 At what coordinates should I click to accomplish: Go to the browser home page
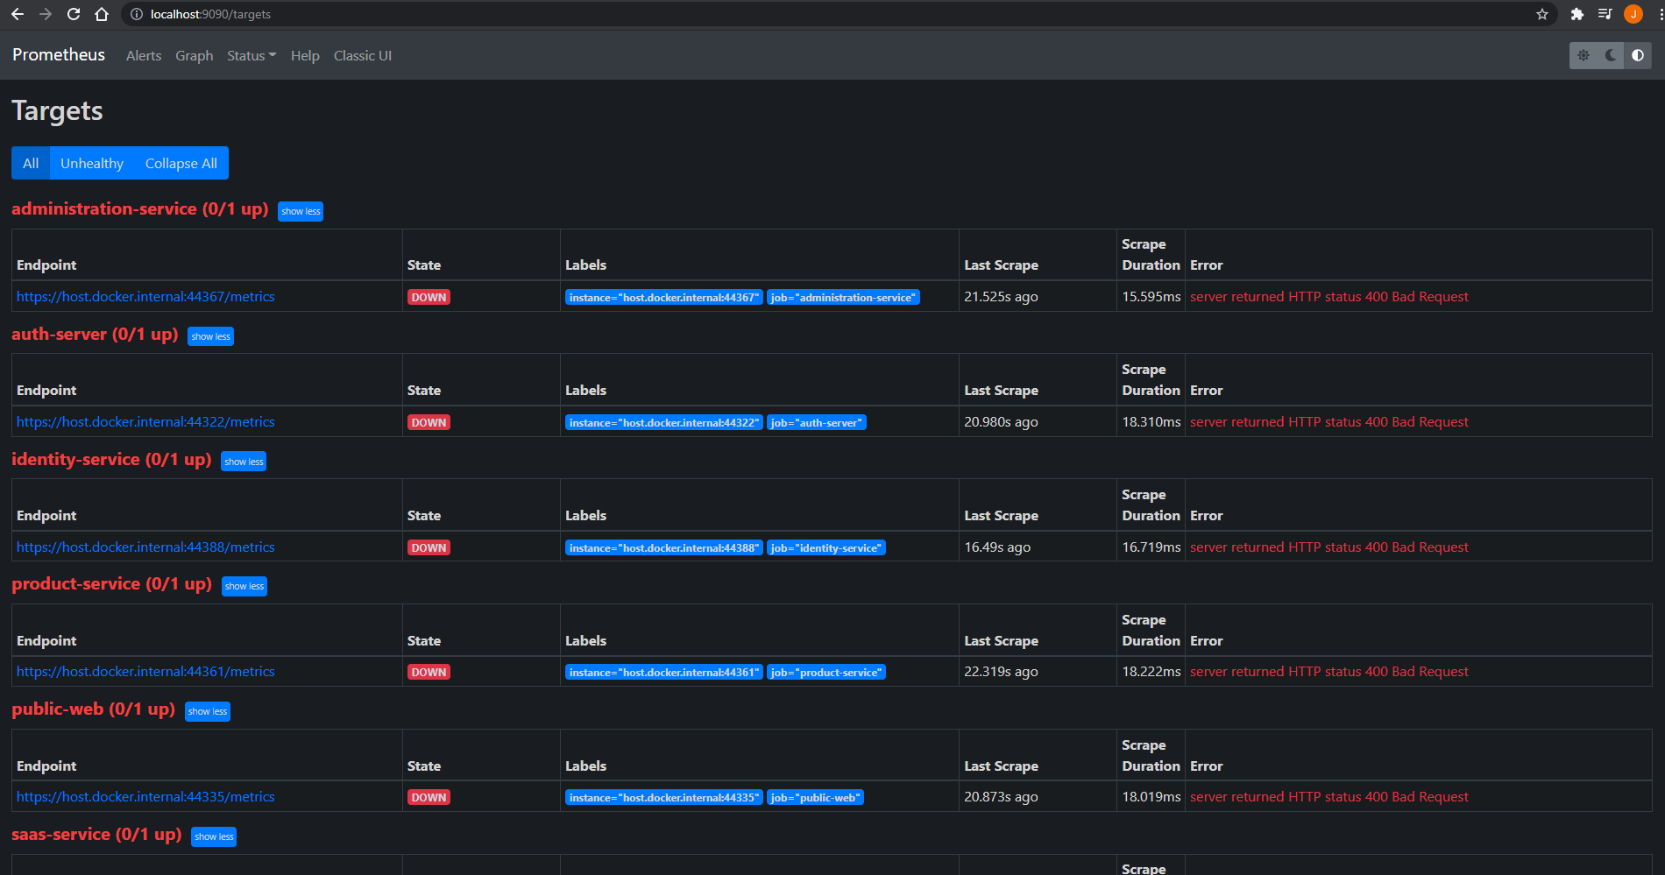pos(102,14)
